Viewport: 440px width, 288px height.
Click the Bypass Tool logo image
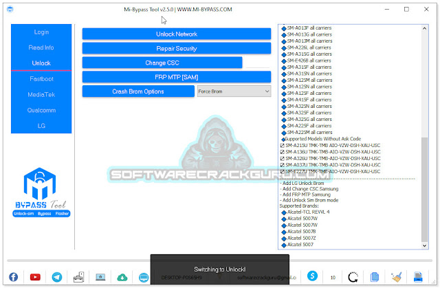pyautogui.click(x=41, y=192)
